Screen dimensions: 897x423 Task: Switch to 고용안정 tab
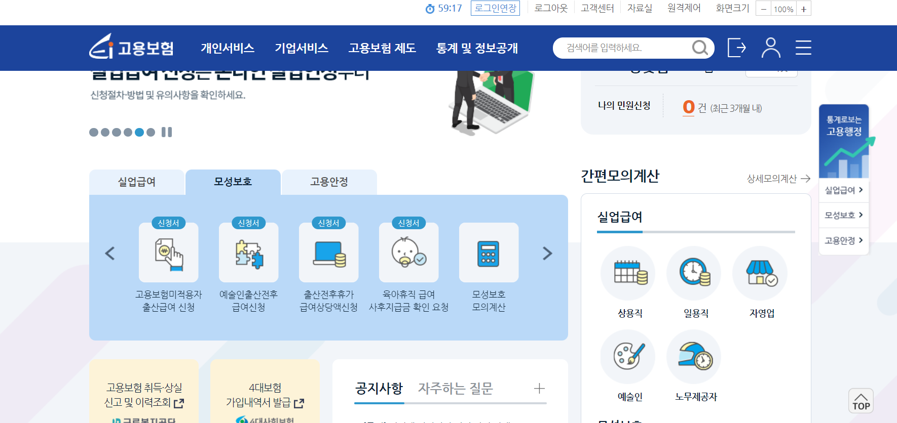(x=329, y=182)
